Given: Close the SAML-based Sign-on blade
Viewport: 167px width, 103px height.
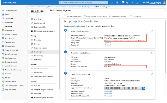Looking at the screenshot, I should pos(165,10).
